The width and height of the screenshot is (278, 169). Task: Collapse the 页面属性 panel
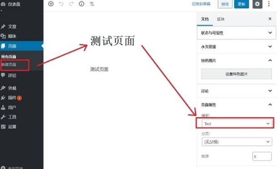pos(236,105)
